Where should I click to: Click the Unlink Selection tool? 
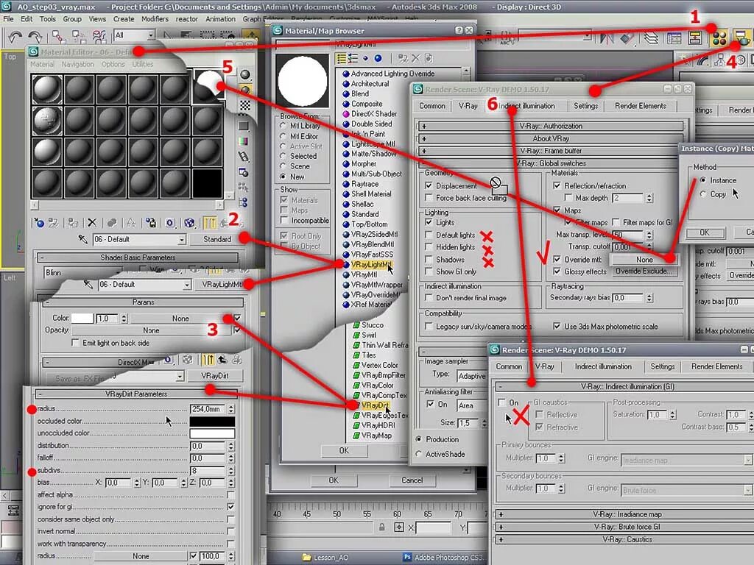[x=79, y=37]
